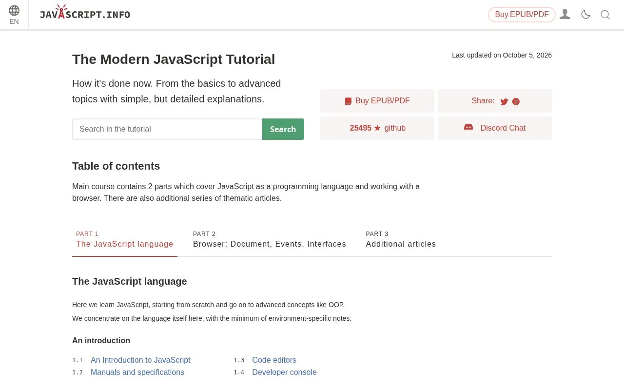Click the 25495 github stars count
The width and height of the screenshot is (624, 390).
tap(361, 128)
